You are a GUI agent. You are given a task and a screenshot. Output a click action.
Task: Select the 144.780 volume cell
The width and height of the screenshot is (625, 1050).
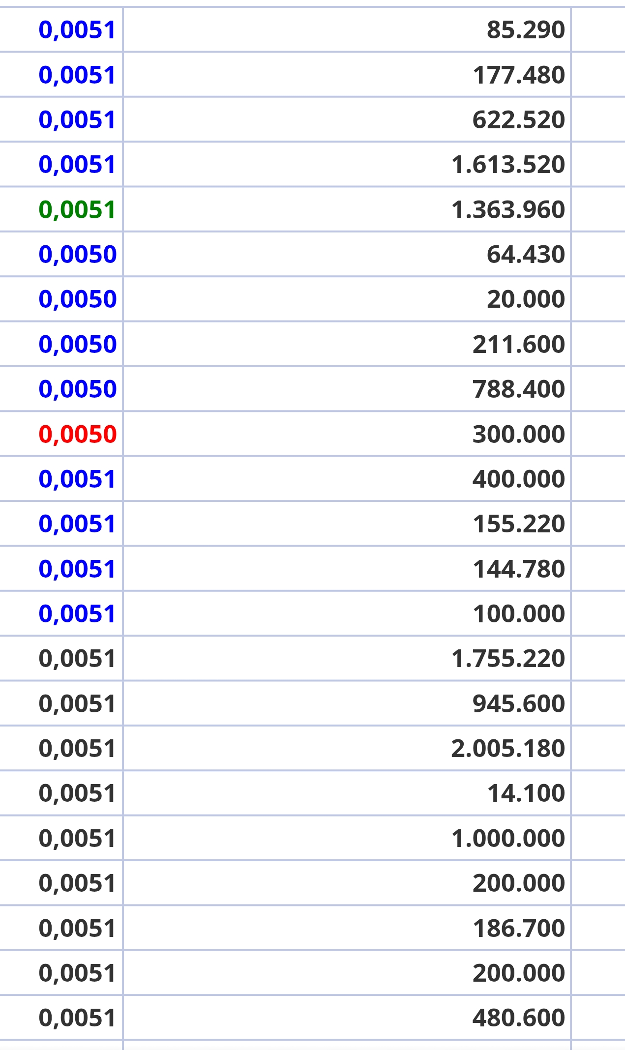click(518, 569)
